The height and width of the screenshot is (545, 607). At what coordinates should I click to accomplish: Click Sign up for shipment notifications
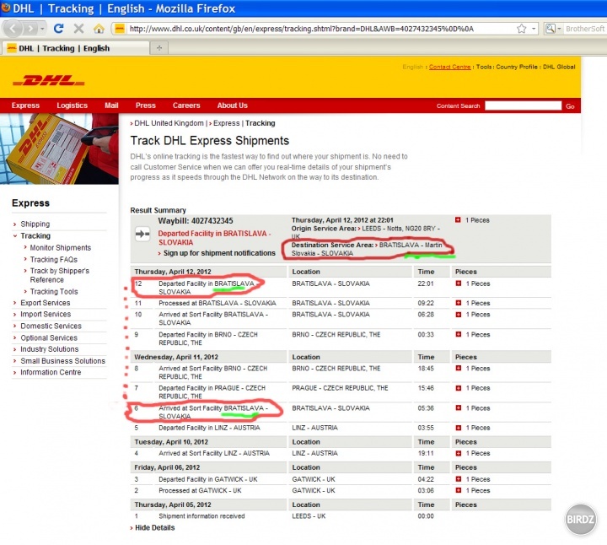[219, 253]
